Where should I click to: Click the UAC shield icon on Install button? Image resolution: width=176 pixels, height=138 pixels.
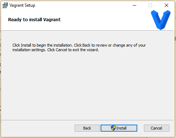pyautogui.click(x=113, y=128)
